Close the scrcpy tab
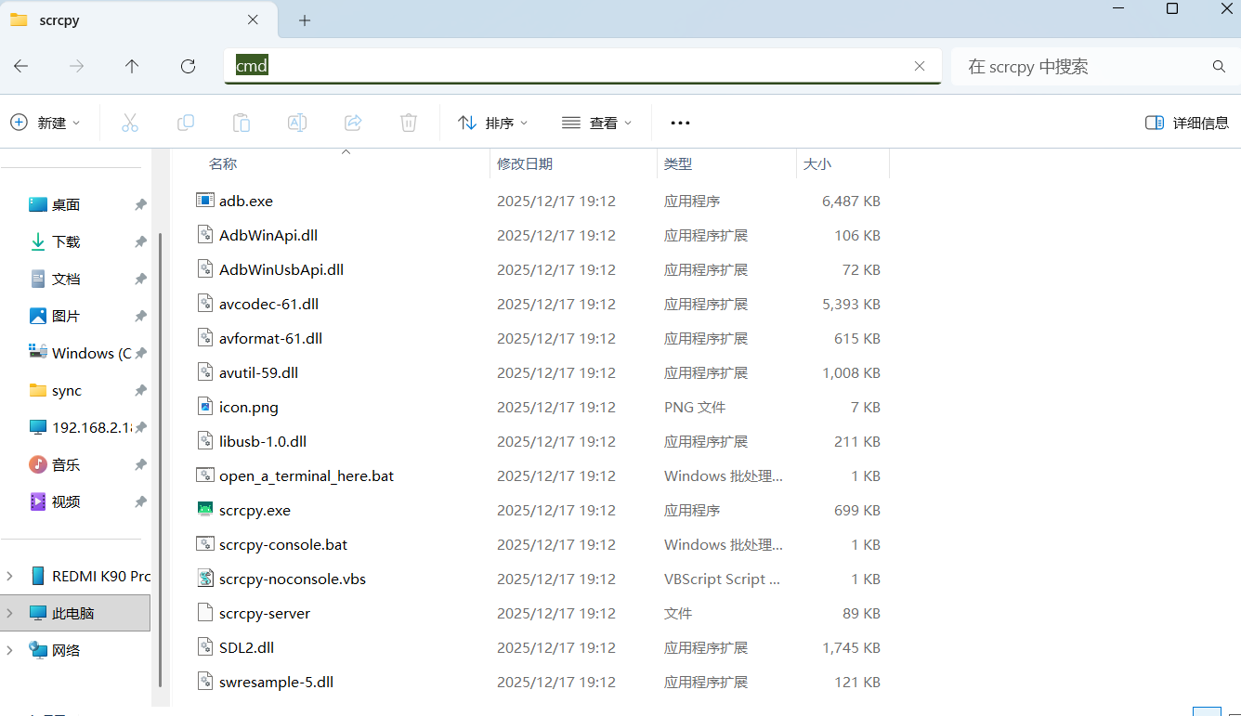Image resolution: width=1241 pixels, height=716 pixels. tap(253, 20)
